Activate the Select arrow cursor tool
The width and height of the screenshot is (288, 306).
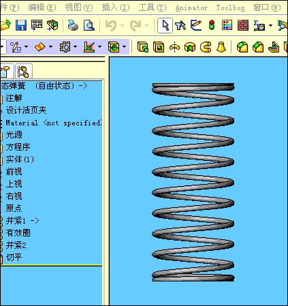coord(165,25)
